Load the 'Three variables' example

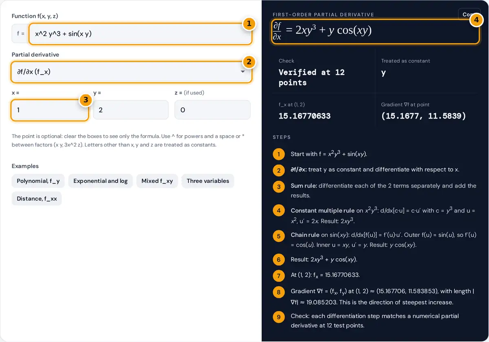[208, 181]
